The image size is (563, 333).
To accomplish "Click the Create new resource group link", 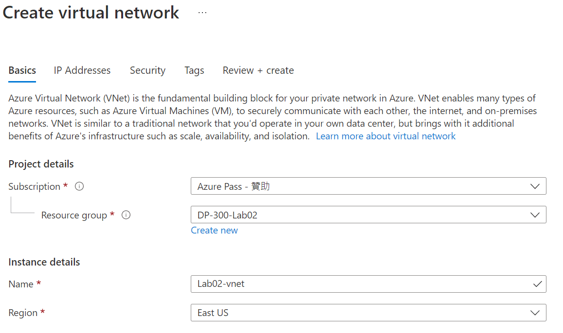I will pos(214,231).
